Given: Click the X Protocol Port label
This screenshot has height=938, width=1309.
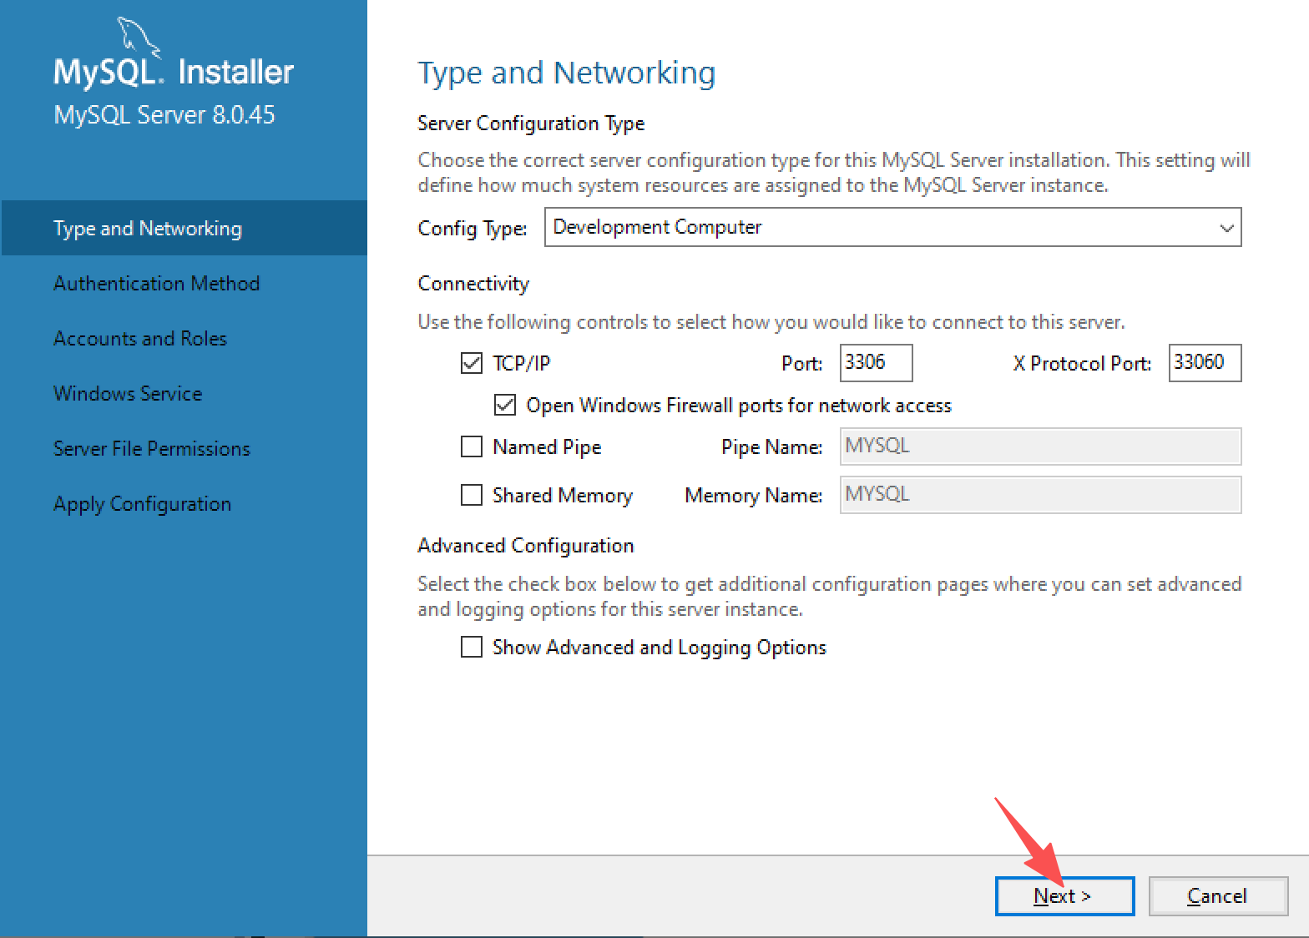Looking at the screenshot, I should coord(1082,364).
